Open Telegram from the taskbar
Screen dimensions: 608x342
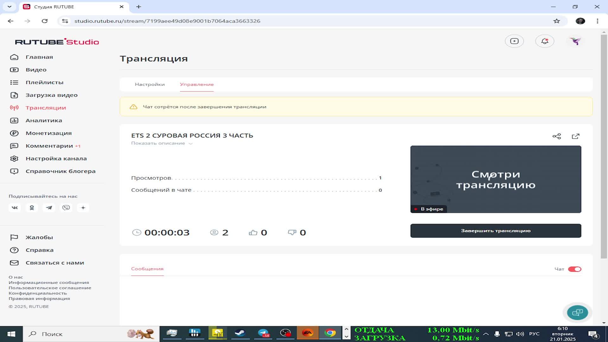263,334
